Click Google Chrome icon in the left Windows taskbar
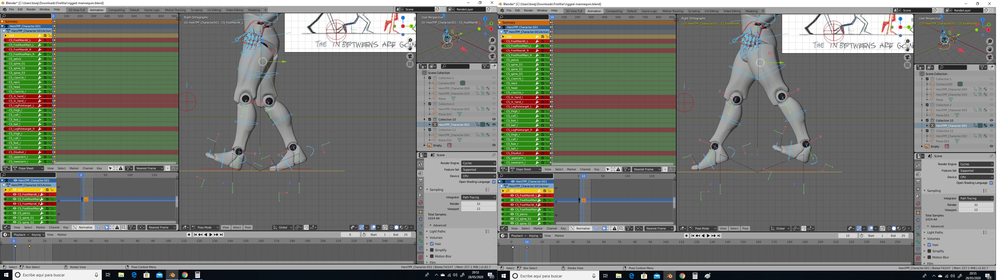Image resolution: width=997 pixels, height=280 pixels. [x=185, y=275]
